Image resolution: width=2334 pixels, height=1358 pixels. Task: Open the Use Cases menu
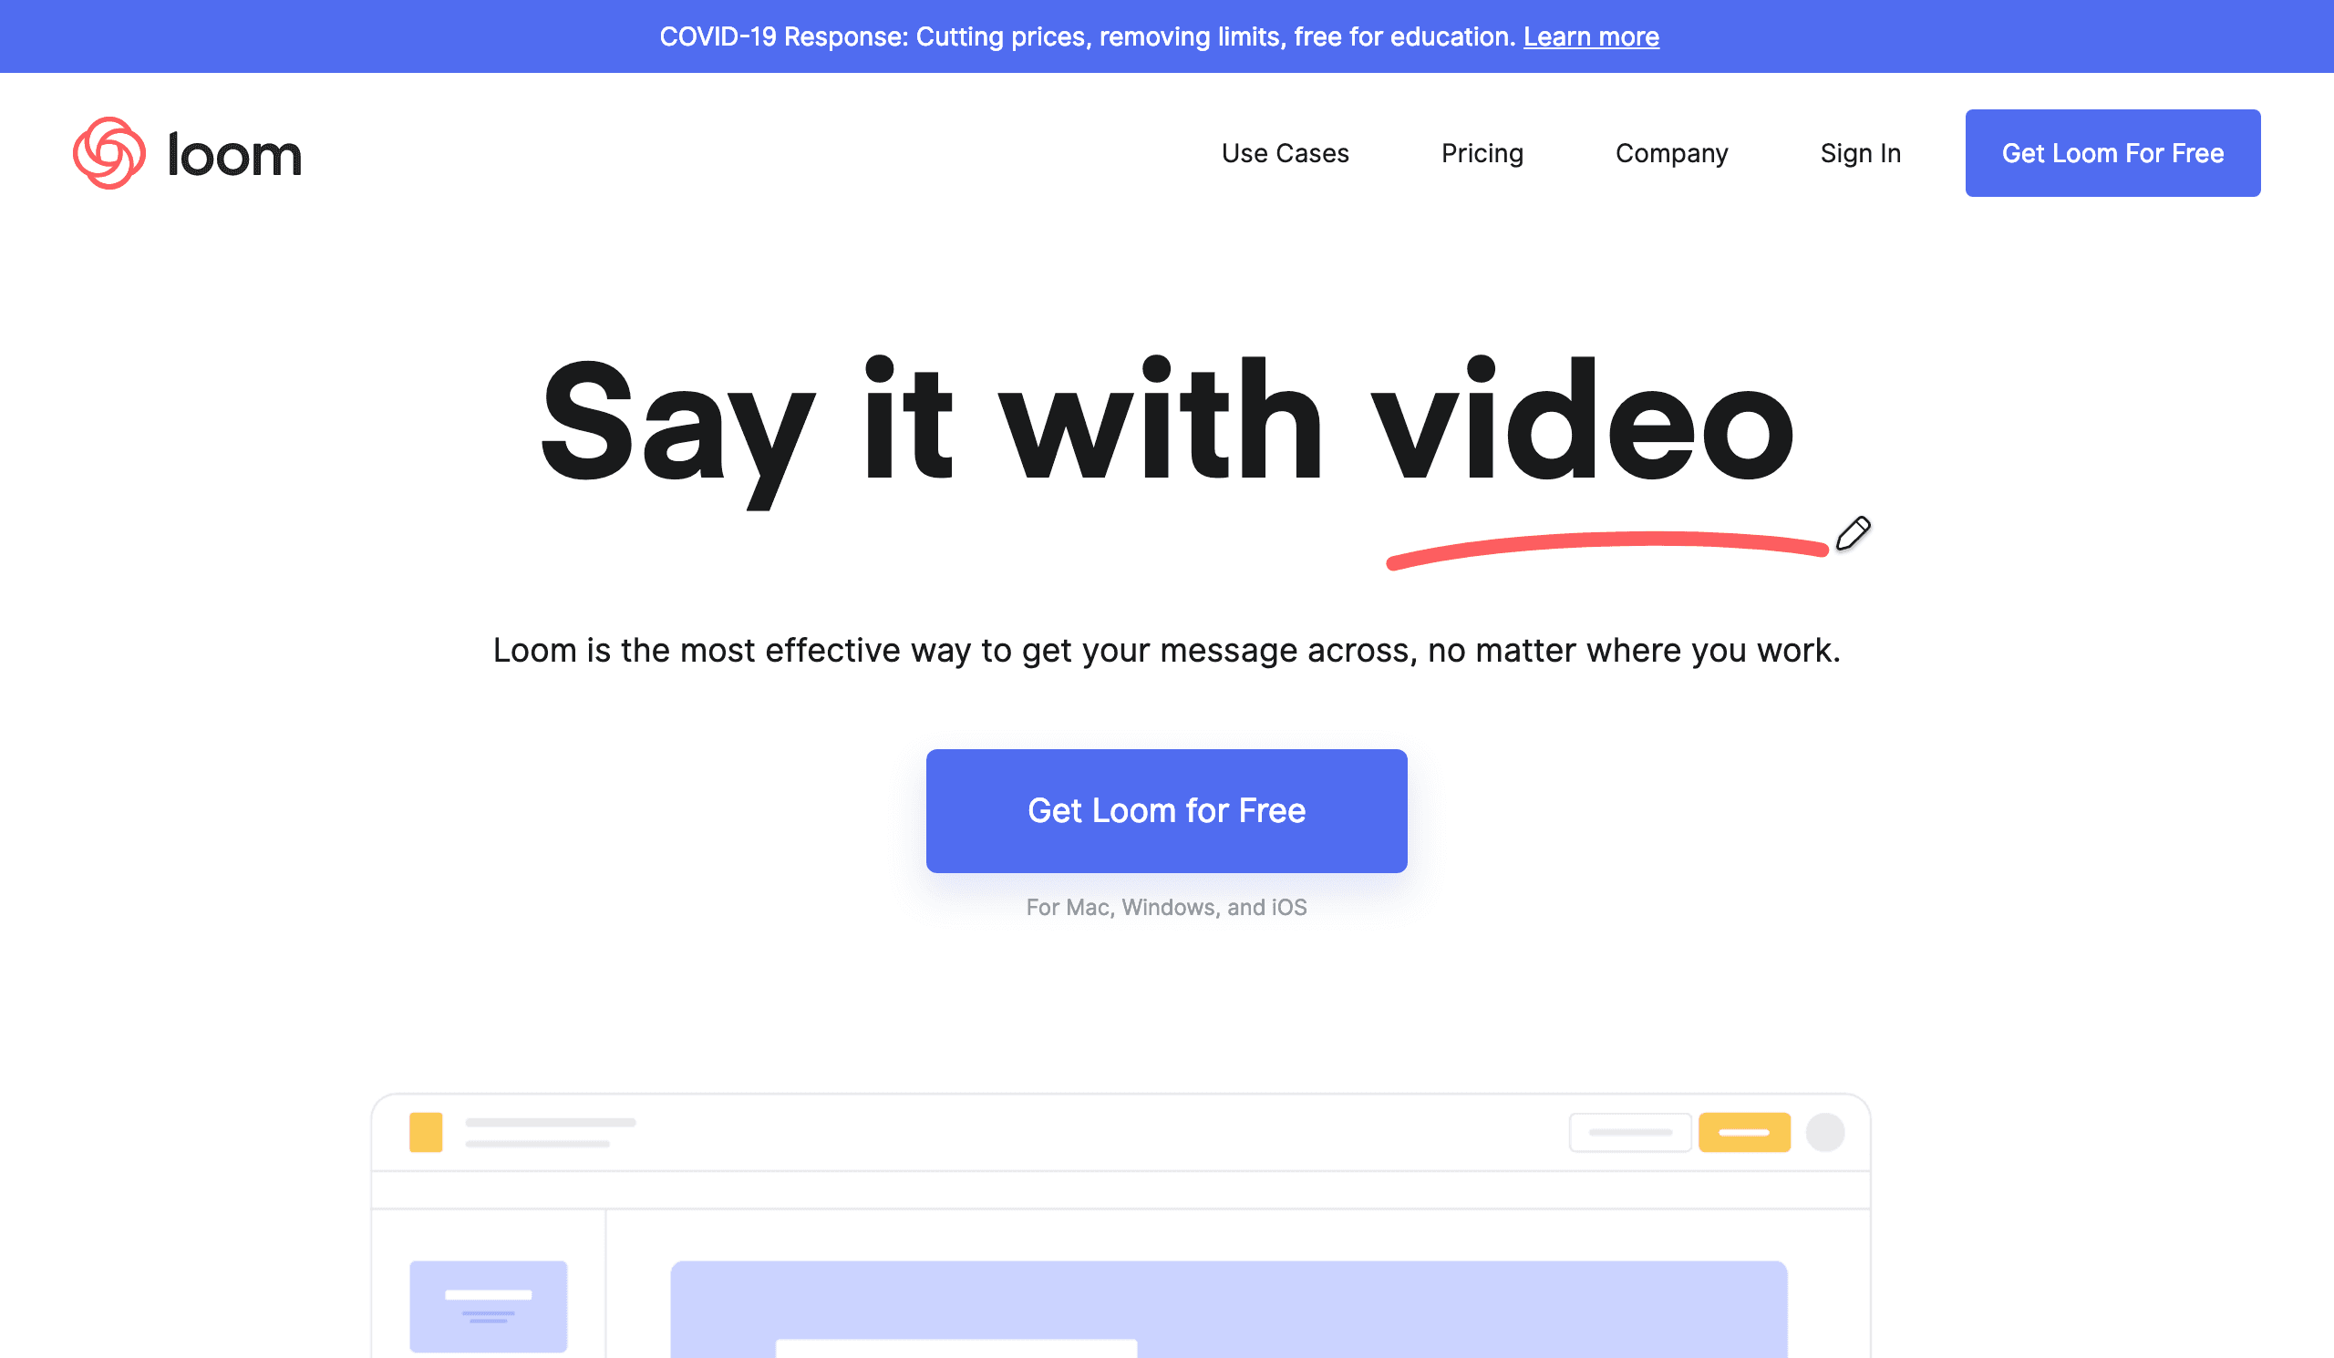click(1285, 153)
